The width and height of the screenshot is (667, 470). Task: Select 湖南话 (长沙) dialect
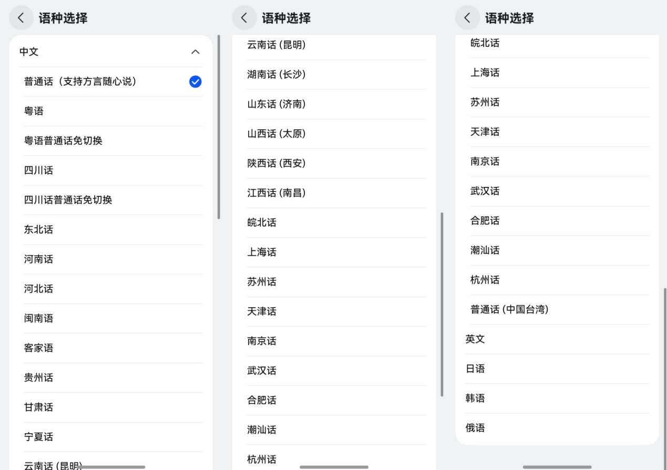(276, 75)
